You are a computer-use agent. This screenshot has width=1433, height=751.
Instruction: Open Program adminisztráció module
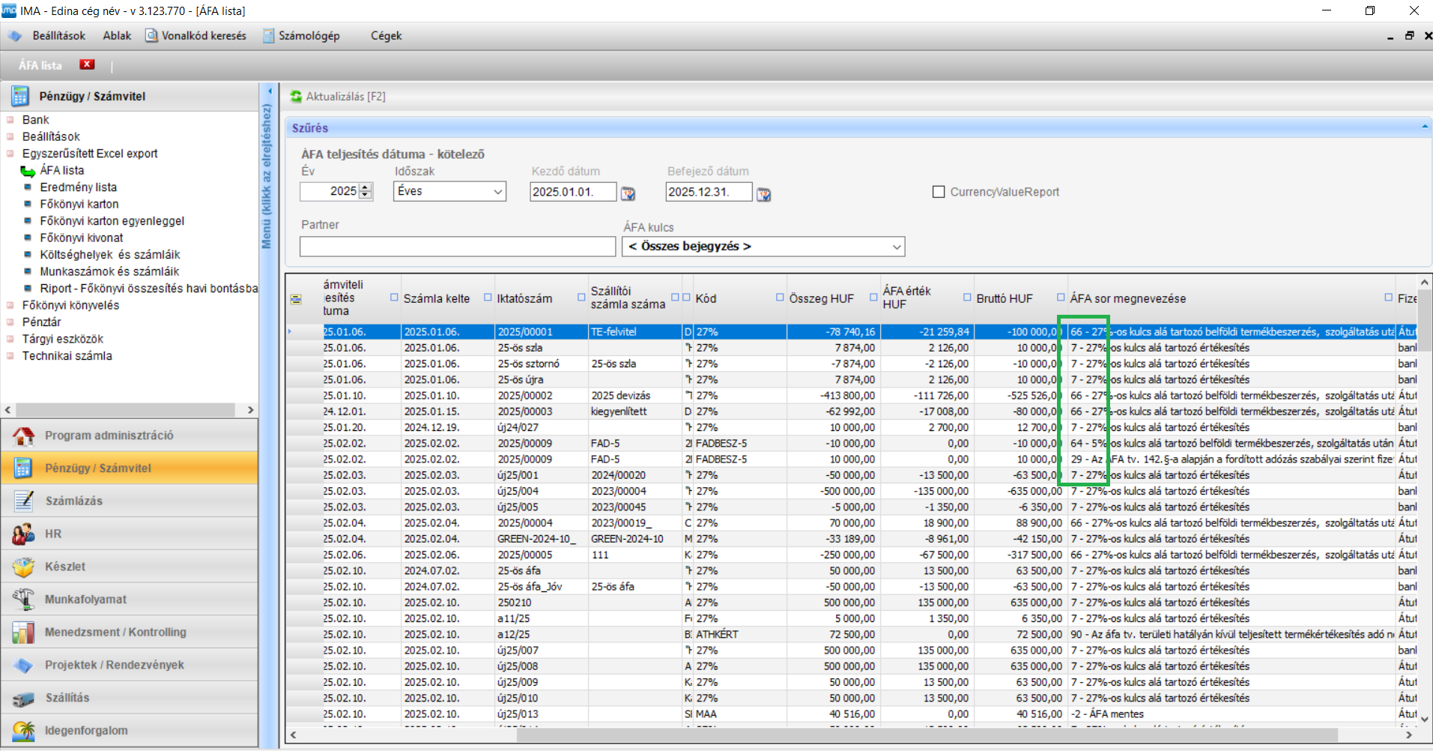[x=109, y=435]
